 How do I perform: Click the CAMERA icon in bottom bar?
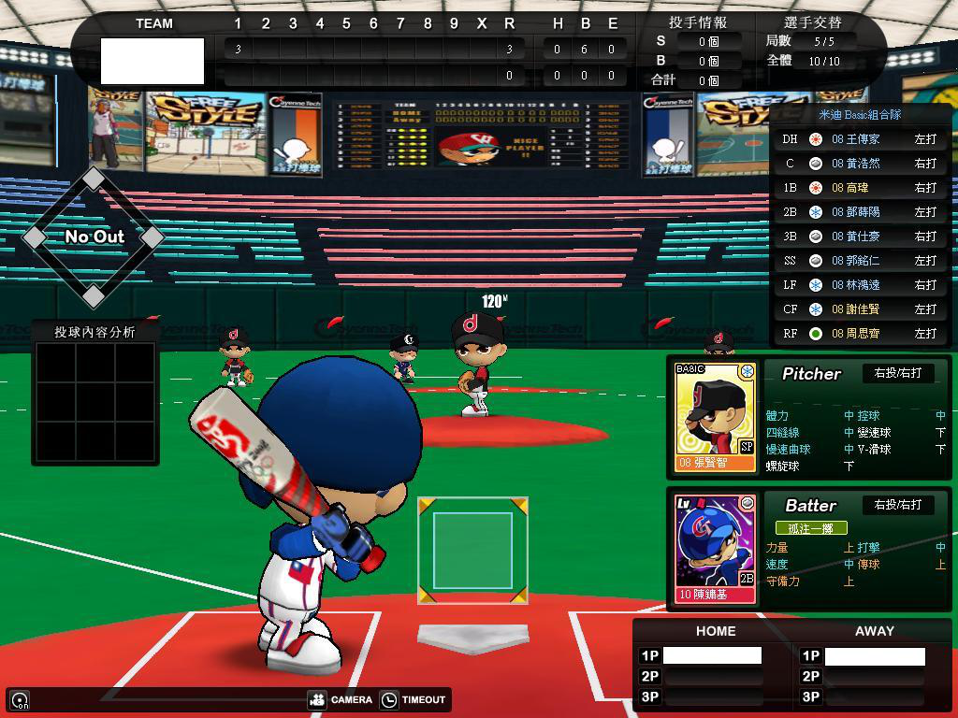tap(317, 699)
